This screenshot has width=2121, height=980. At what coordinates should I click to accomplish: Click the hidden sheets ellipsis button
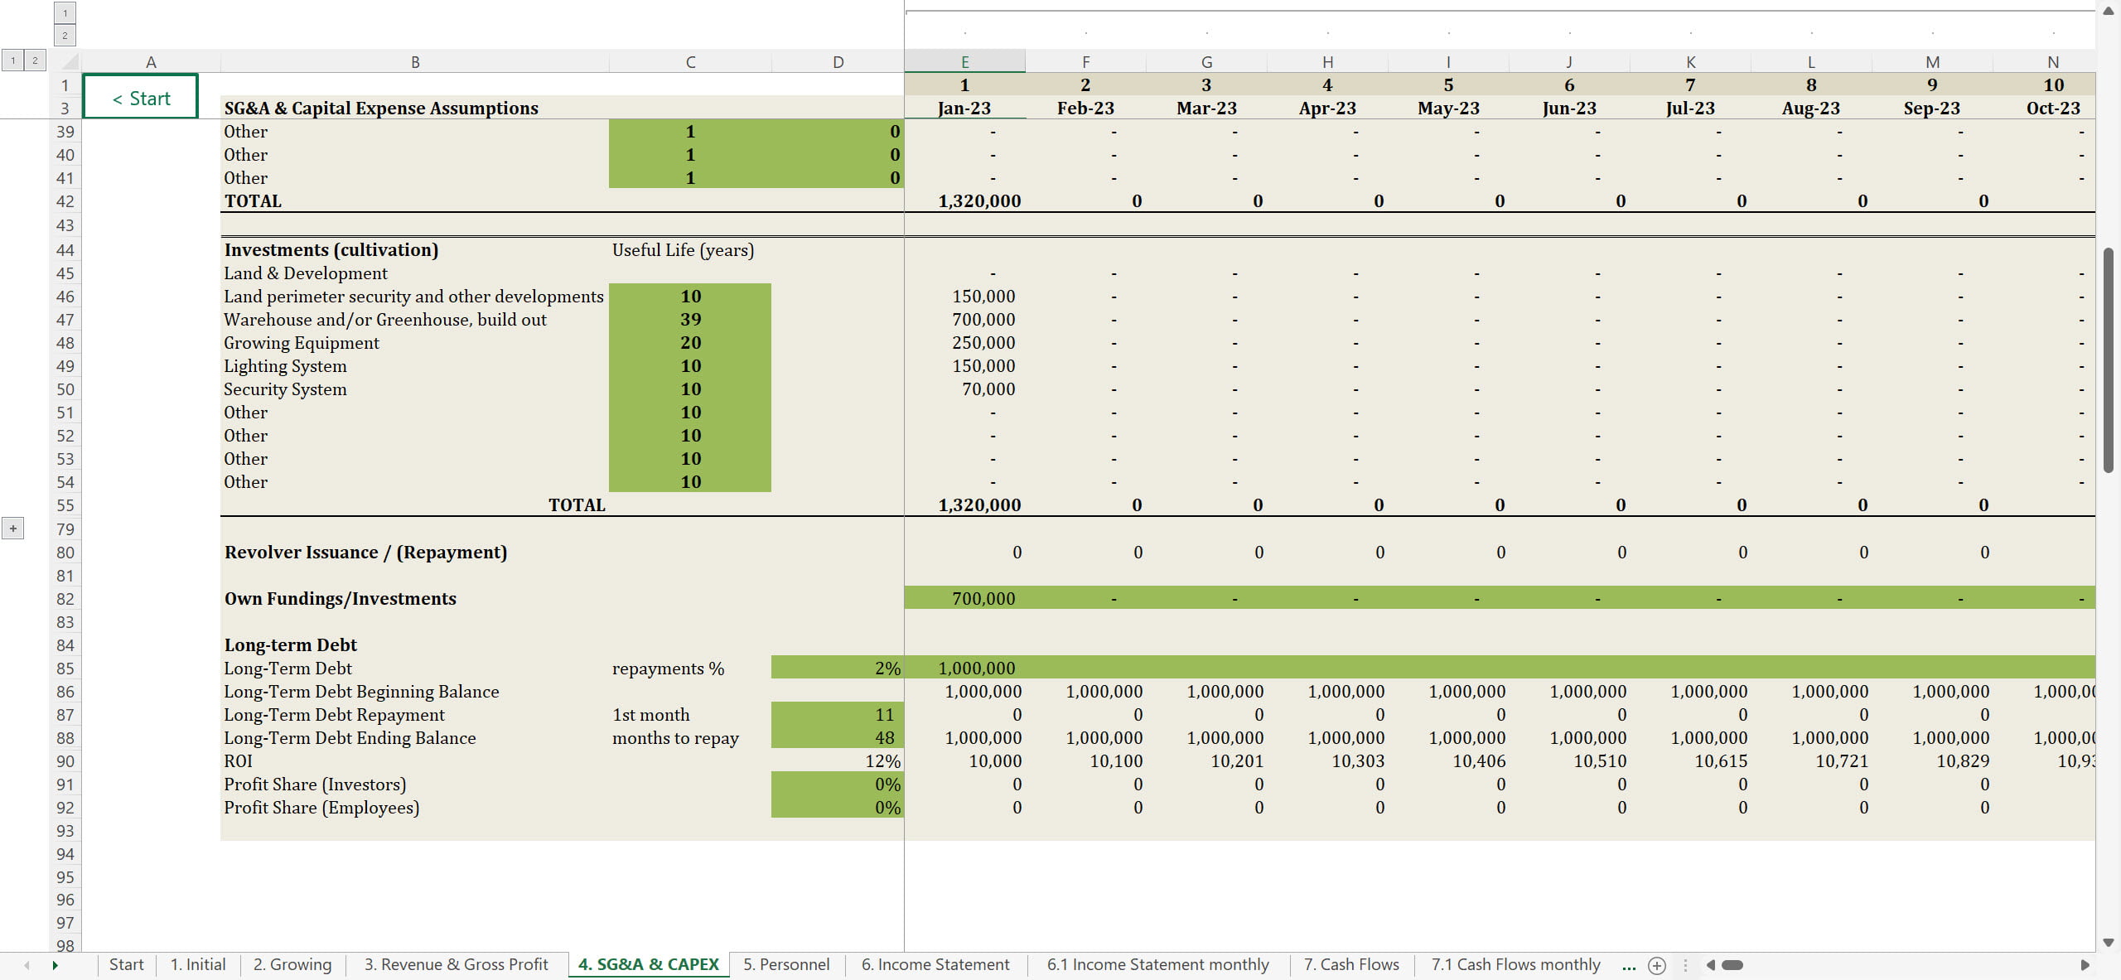pyautogui.click(x=1629, y=965)
